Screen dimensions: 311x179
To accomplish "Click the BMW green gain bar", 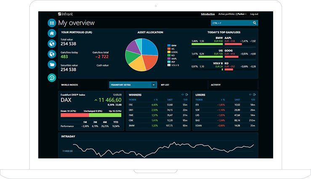I will coord(207,44).
